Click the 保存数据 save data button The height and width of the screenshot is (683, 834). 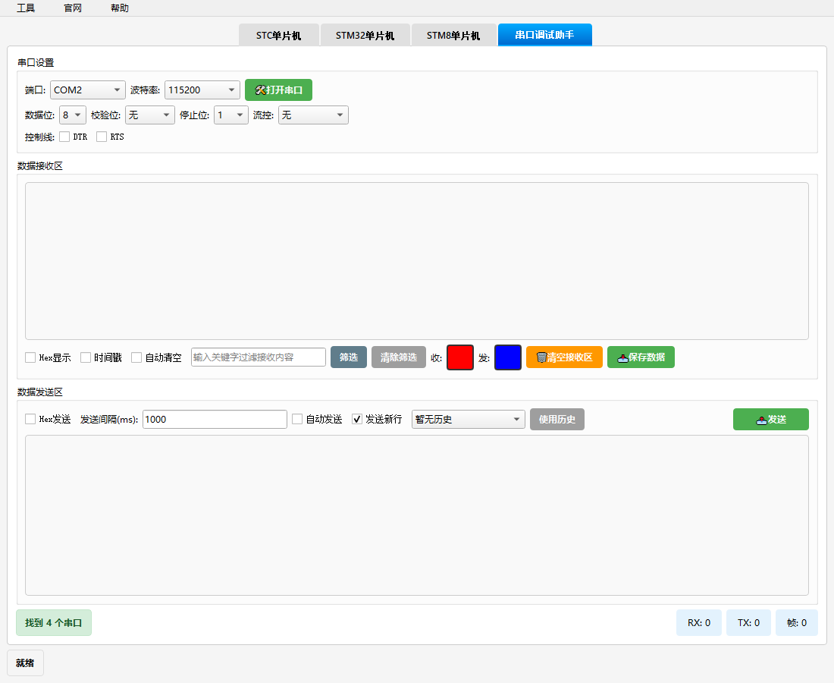641,357
